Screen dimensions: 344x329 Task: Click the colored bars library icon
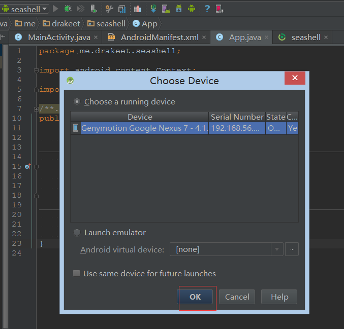(138, 9)
